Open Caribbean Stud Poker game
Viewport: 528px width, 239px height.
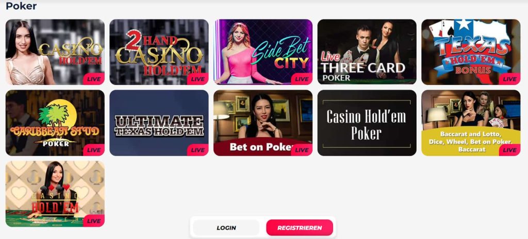tap(55, 123)
